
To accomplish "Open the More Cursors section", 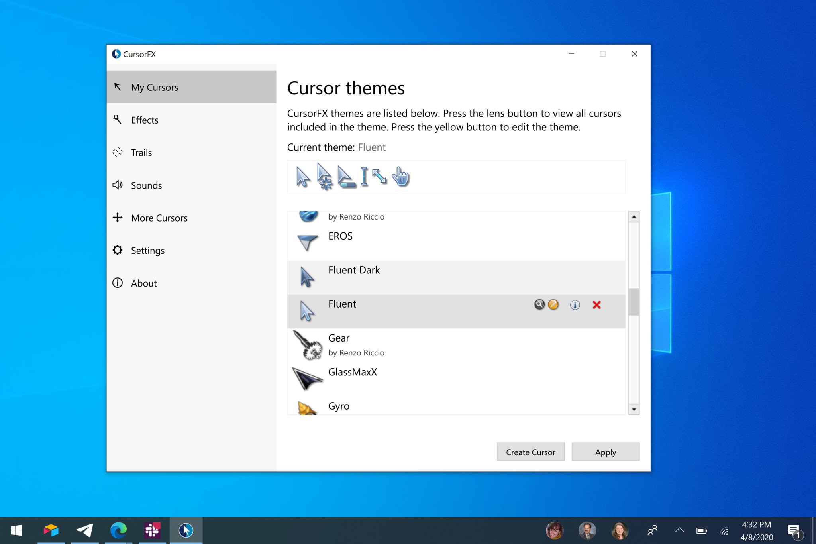I will 159,217.
